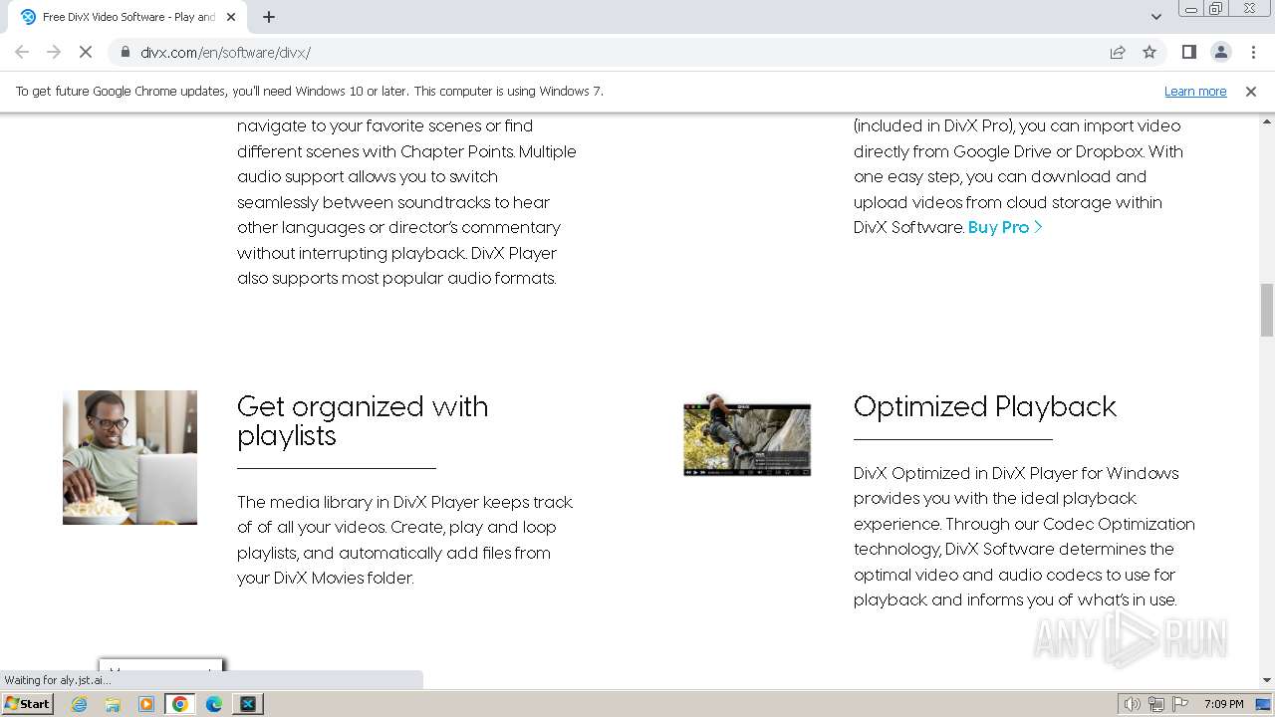This screenshot has width=1275, height=717.
Task: Click the Chrome taskbar icon
Action: click(180, 704)
